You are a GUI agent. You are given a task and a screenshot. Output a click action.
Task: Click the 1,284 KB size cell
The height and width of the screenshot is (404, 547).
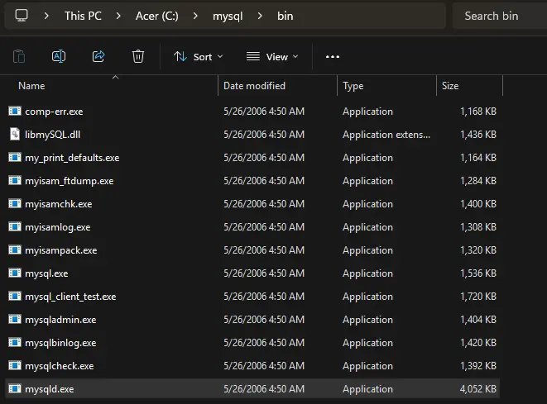coord(478,180)
